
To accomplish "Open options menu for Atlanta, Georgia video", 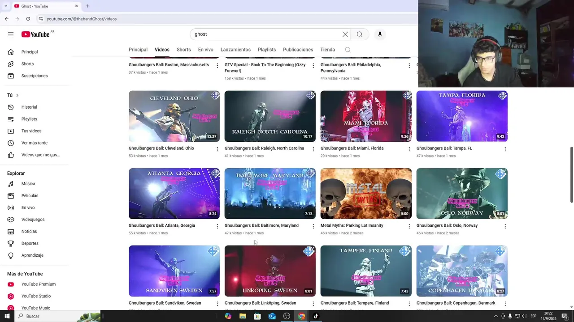I will 217,226.
